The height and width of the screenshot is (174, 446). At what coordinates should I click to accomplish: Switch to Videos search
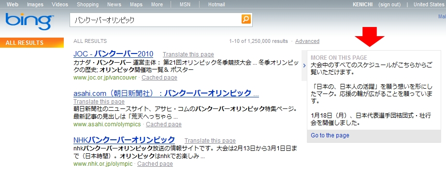[x=60, y=4]
